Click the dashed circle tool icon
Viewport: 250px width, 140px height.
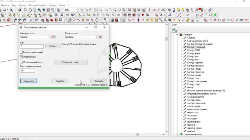pos(179,15)
